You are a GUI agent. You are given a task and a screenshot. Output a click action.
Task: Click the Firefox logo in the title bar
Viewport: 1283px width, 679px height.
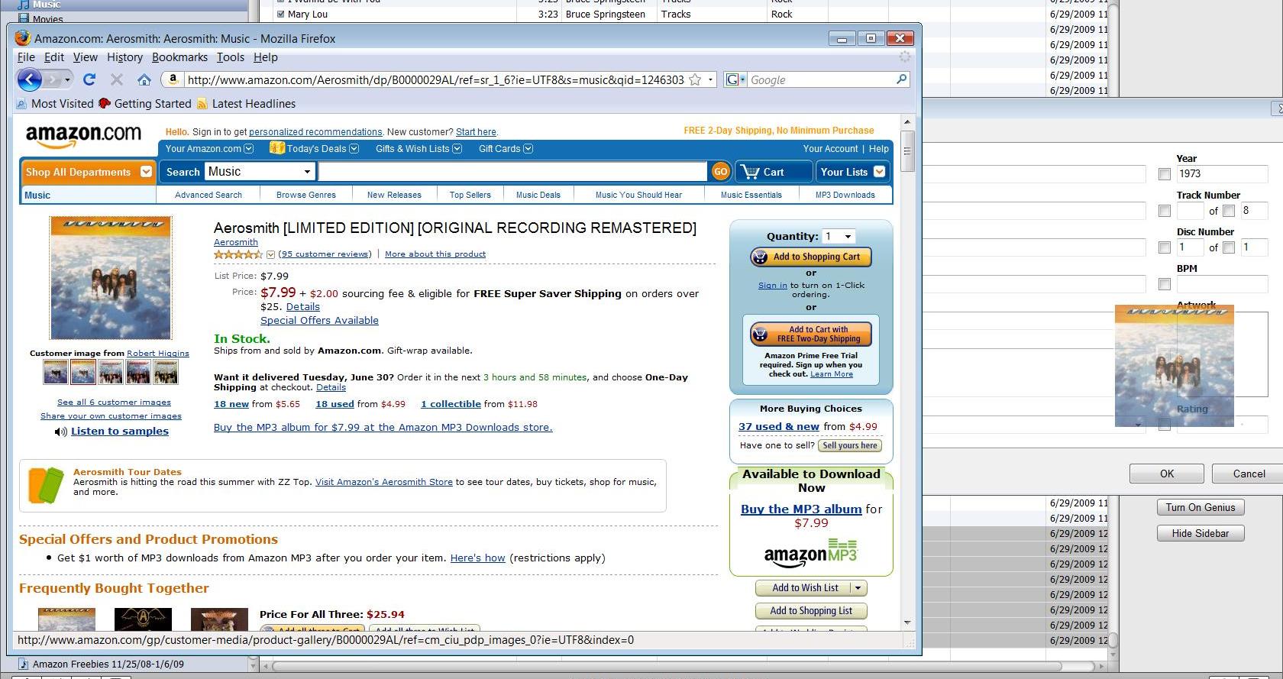tap(23, 38)
